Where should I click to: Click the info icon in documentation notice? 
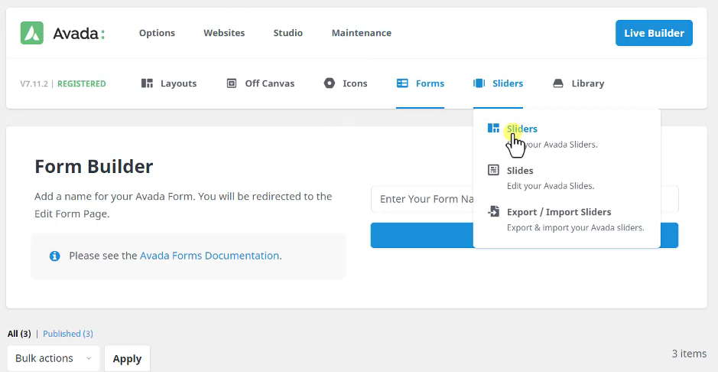(54, 256)
